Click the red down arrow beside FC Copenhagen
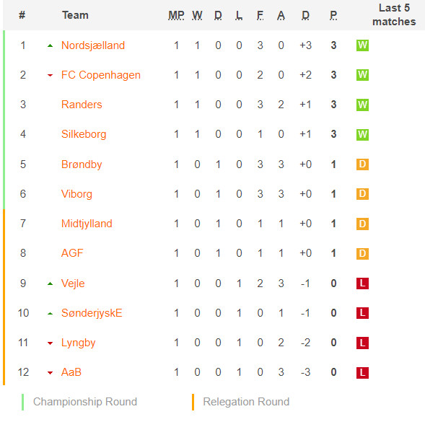Viewport: 425px width, 422px height. point(50,75)
